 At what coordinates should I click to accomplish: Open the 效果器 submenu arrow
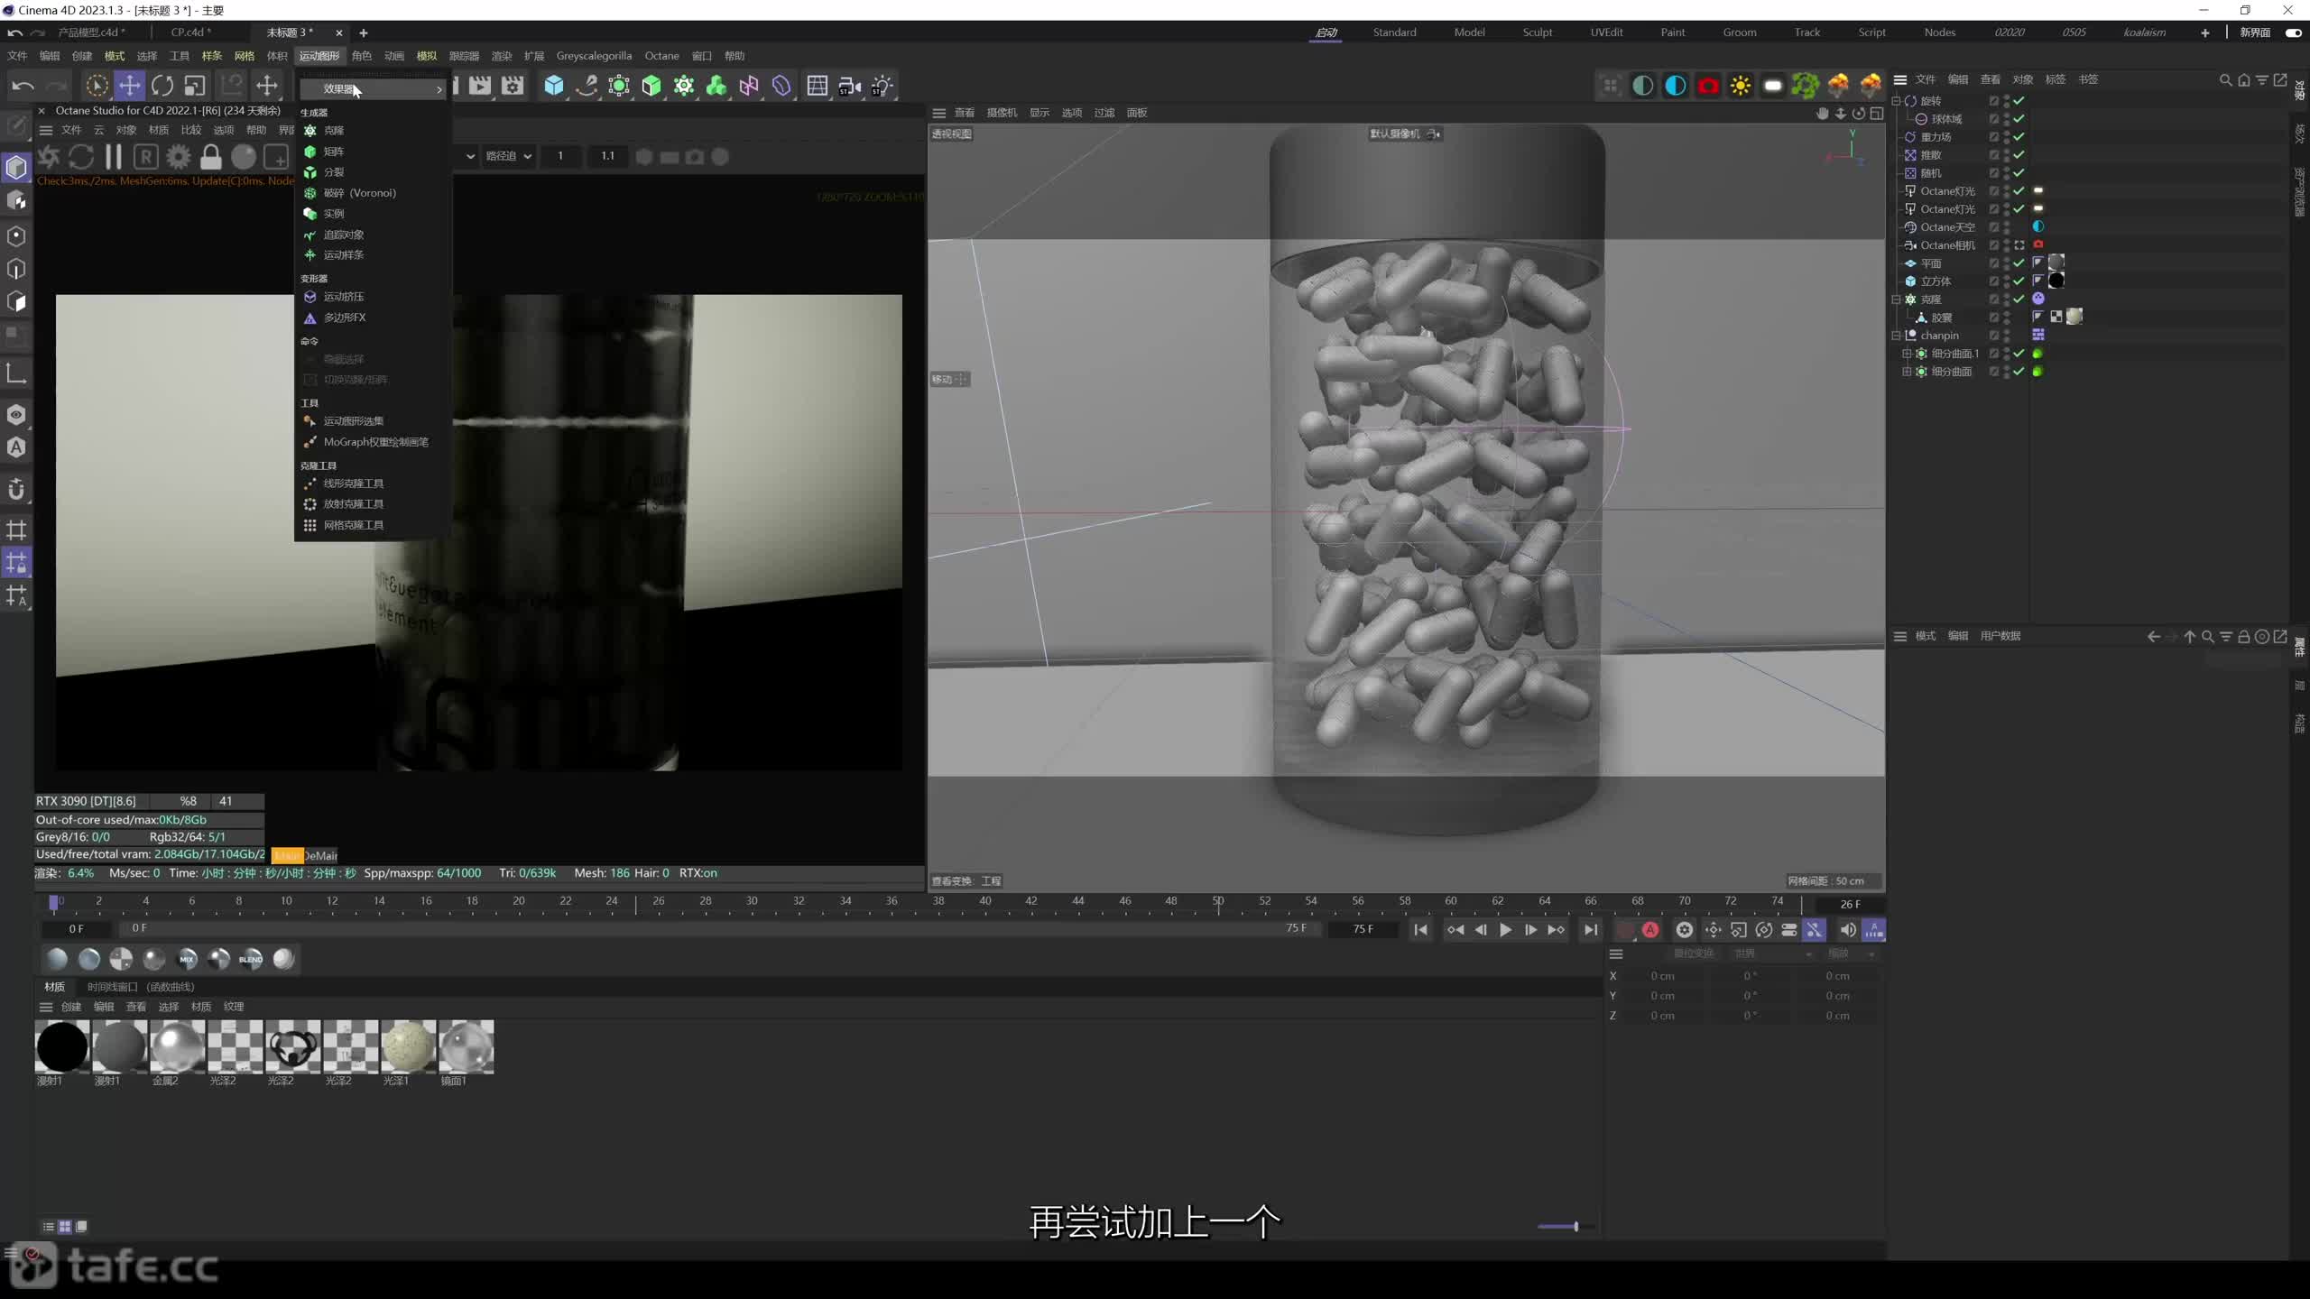point(439,89)
